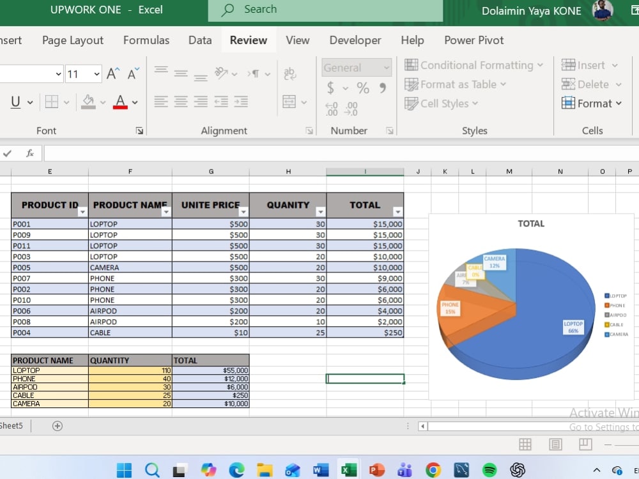Screen dimensions: 639x479
Task: Decrease font size with the small A icon
Action: [133, 74]
